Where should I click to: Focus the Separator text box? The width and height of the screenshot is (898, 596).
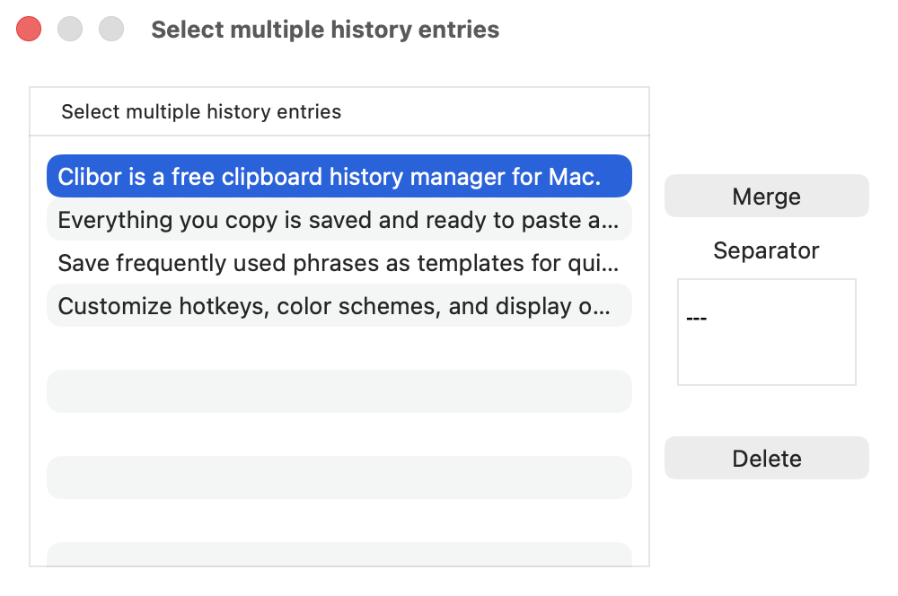pos(766,332)
